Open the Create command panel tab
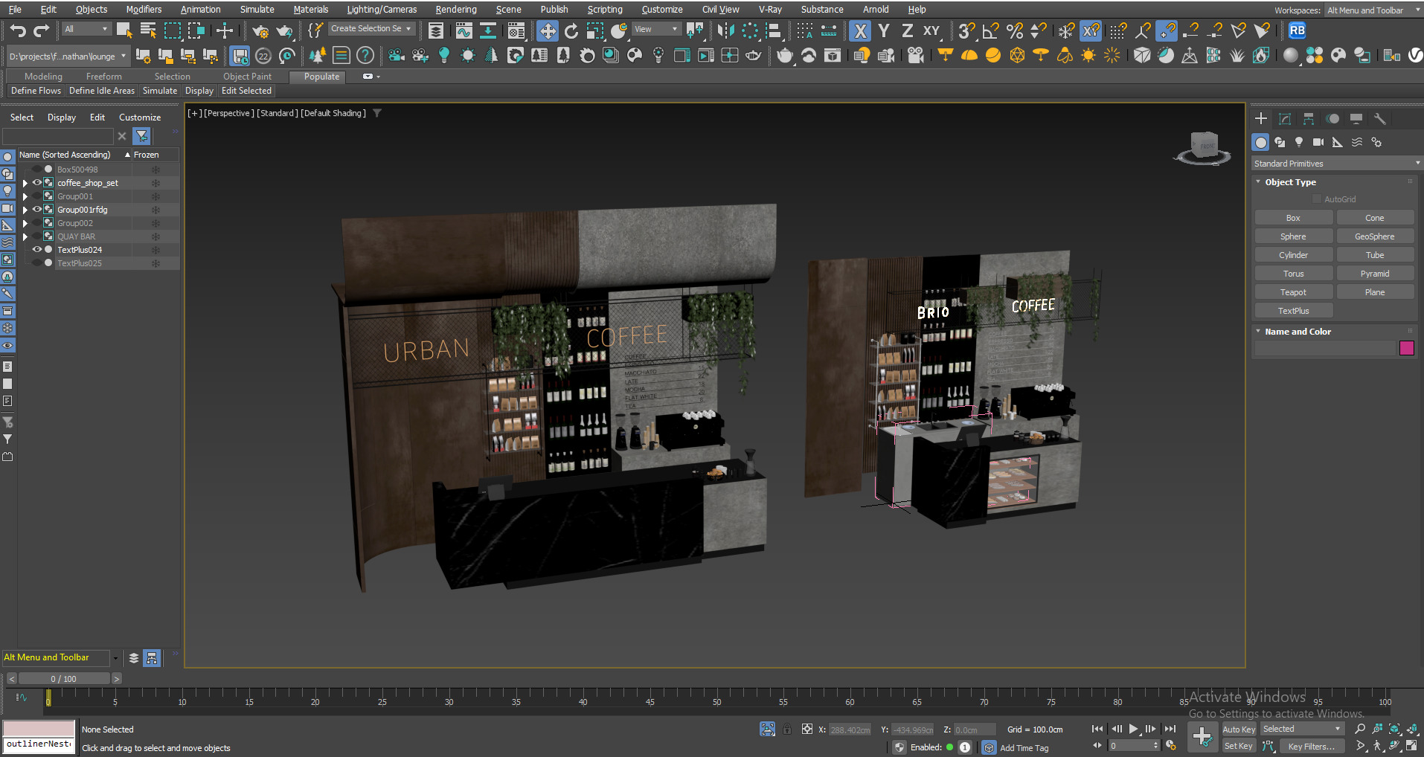This screenshot has width=1424, height=757. (1261, 118)
